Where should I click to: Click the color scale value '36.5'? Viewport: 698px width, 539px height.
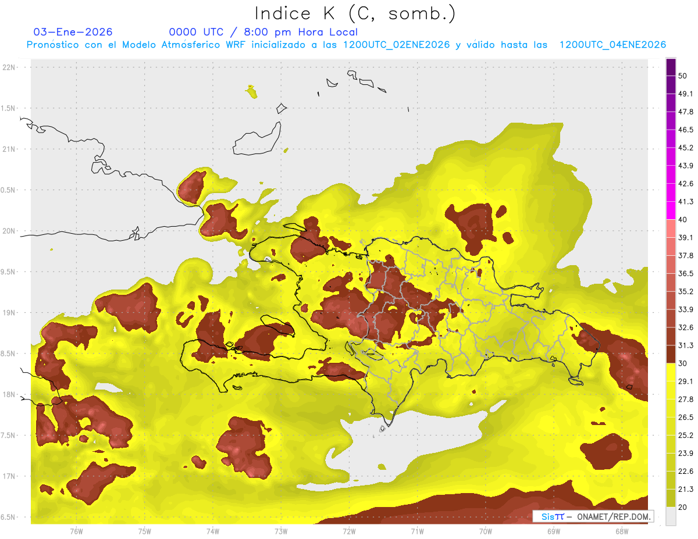click(686, 273)
